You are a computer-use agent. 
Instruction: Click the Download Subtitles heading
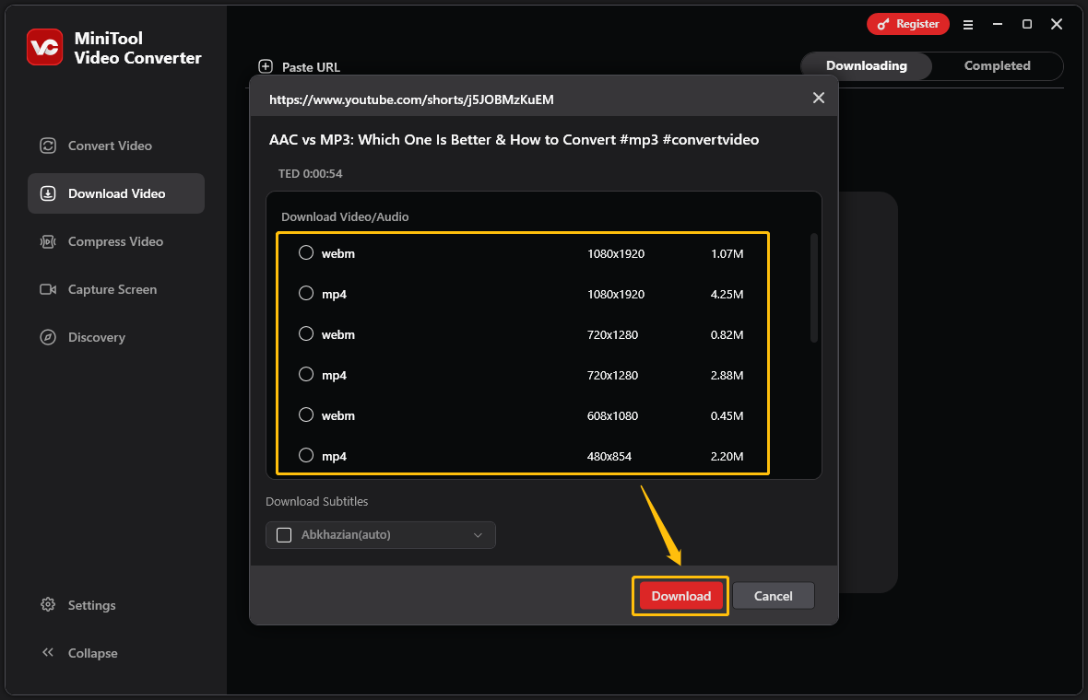tap(316, 501)
